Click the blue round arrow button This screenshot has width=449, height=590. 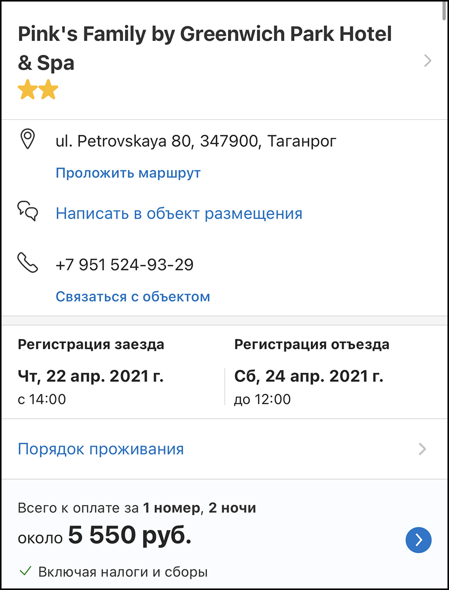[x=418, y=540]
